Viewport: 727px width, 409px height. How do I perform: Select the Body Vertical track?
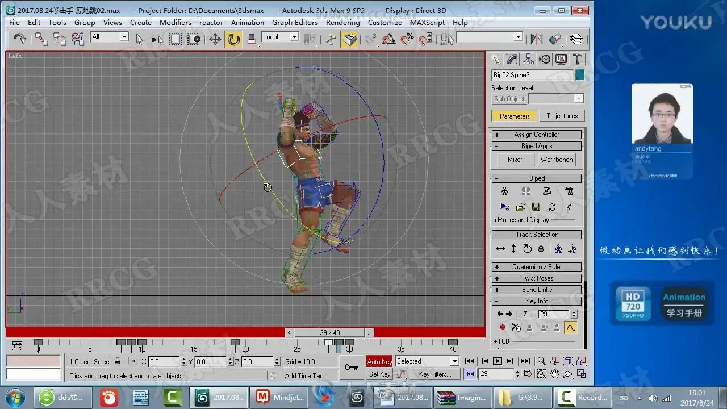[513, 249]
